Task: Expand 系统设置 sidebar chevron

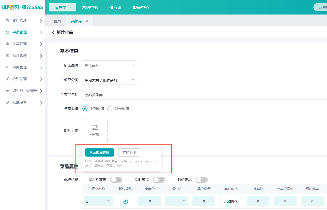Action: pyautogui.click(x=41, y=103)
